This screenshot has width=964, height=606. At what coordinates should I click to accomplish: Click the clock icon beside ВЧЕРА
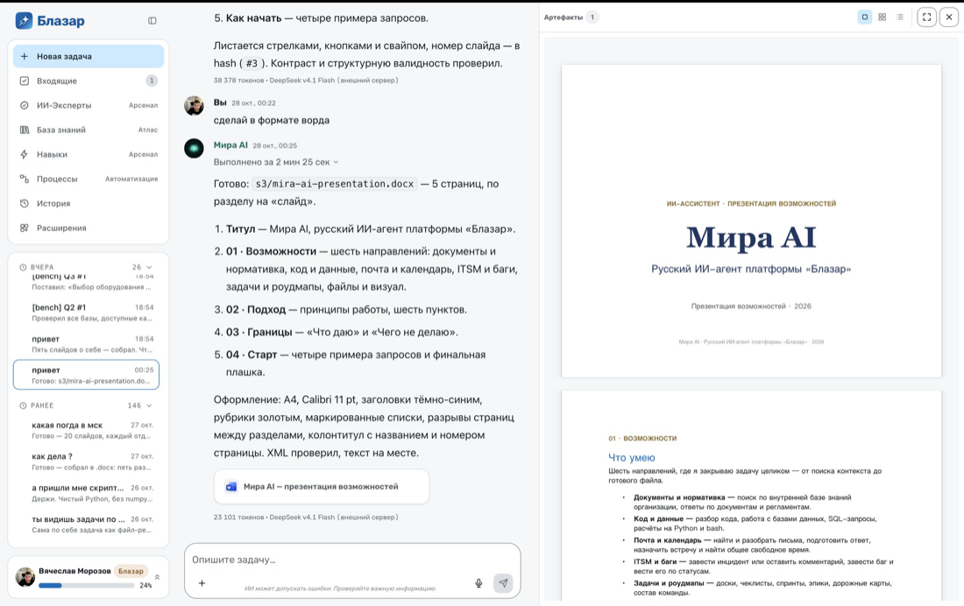click(x=23, y=267)
